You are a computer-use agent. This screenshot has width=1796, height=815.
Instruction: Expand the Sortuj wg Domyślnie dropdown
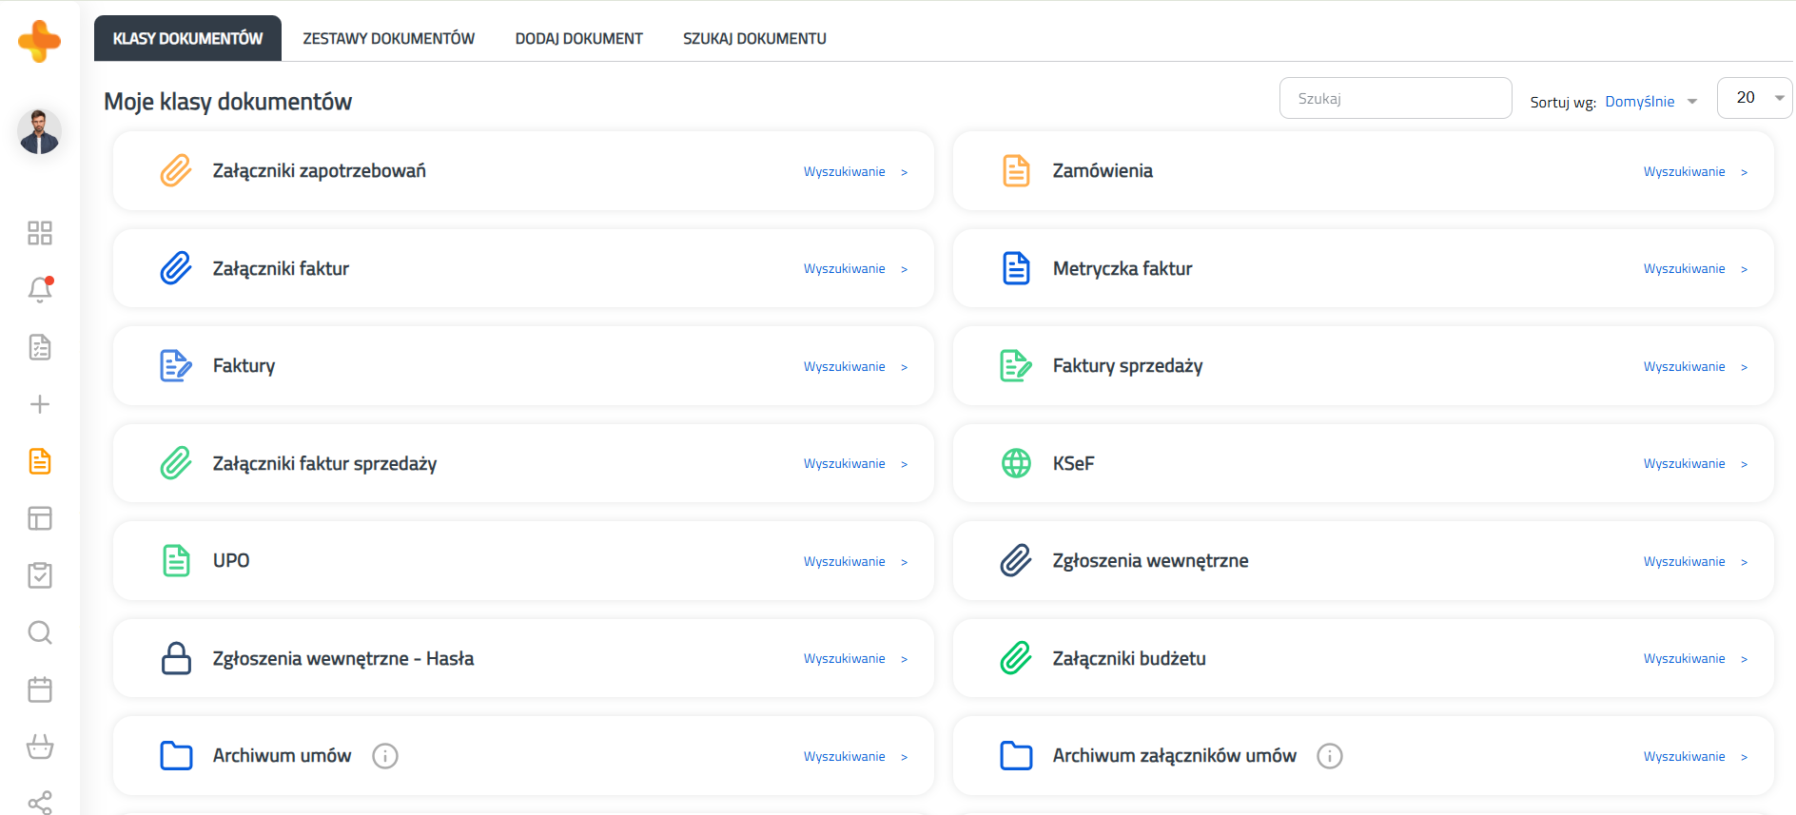point(1650,102)
